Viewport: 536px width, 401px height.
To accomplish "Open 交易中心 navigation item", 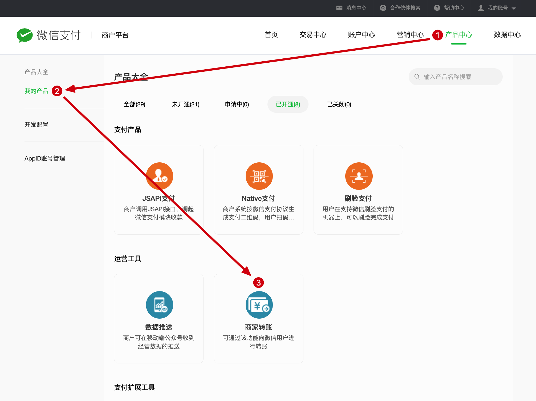I will point(313,35).
